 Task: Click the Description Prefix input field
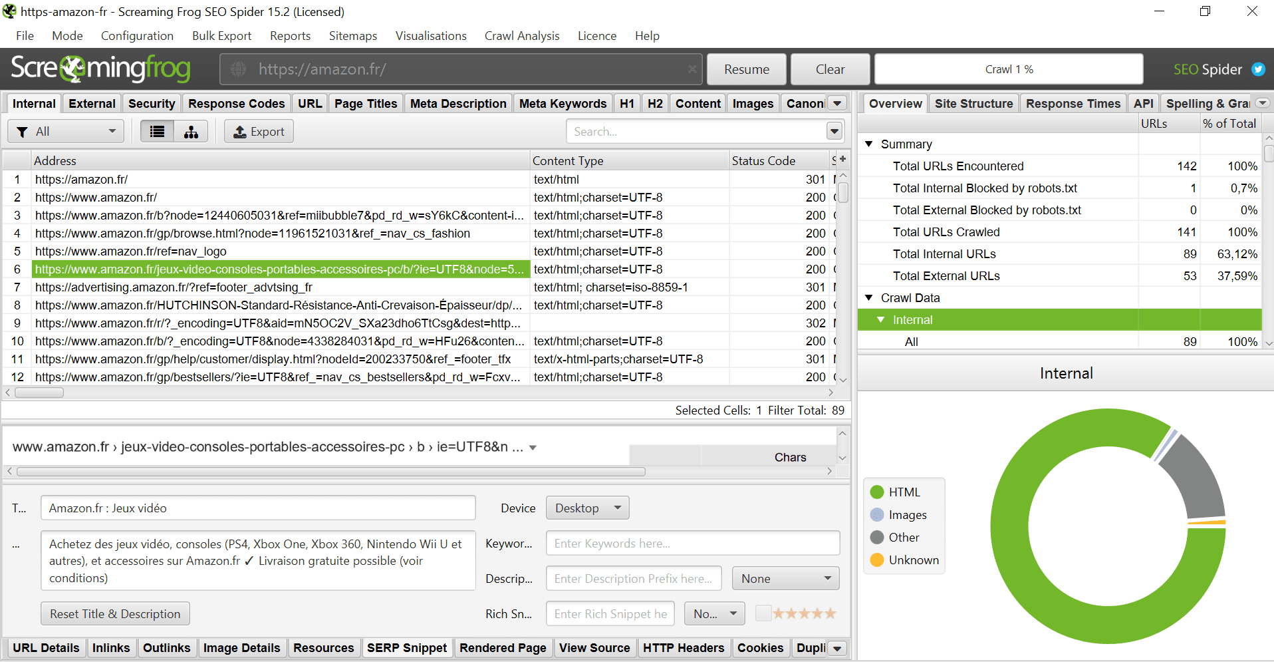point(634,579)
